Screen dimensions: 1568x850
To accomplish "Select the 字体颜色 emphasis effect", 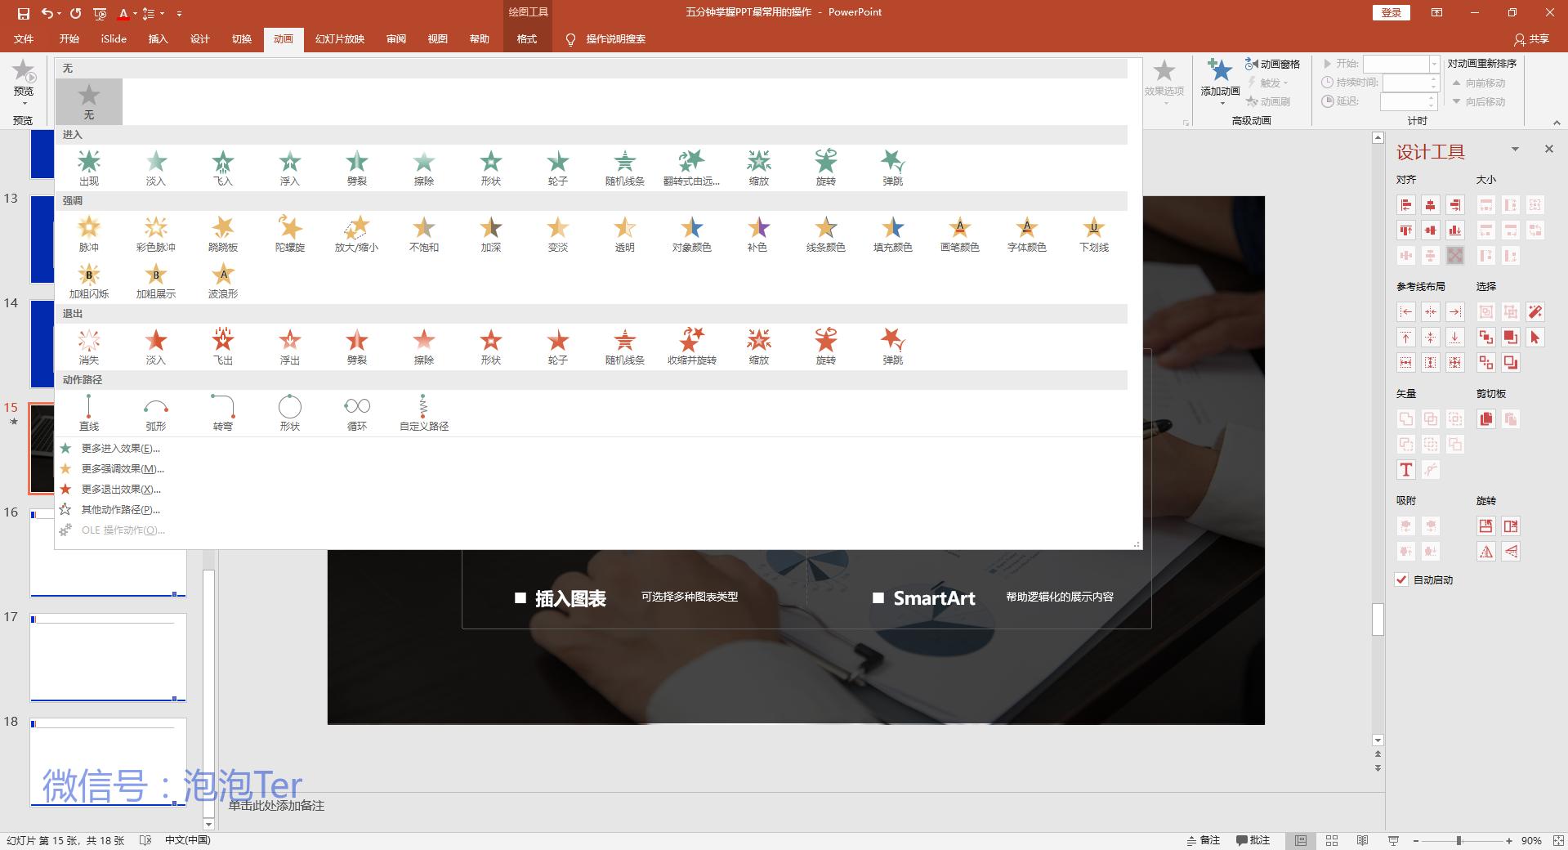I will 1027,234.
